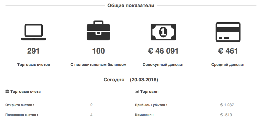Click the Комиссия value € -519
Viewport: 265px width, 122px height.
pyautogui.click(x=226, y=115)
